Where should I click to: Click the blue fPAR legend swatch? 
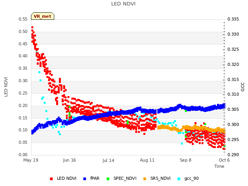[x=84, y=179]
